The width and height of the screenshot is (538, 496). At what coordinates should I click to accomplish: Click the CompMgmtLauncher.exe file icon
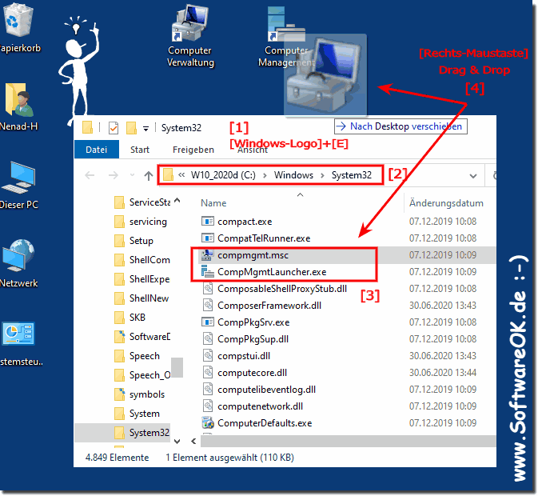208,272
